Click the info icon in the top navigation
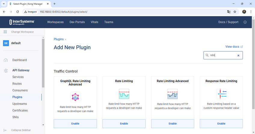The image size is (255, 134). [245, 22]
